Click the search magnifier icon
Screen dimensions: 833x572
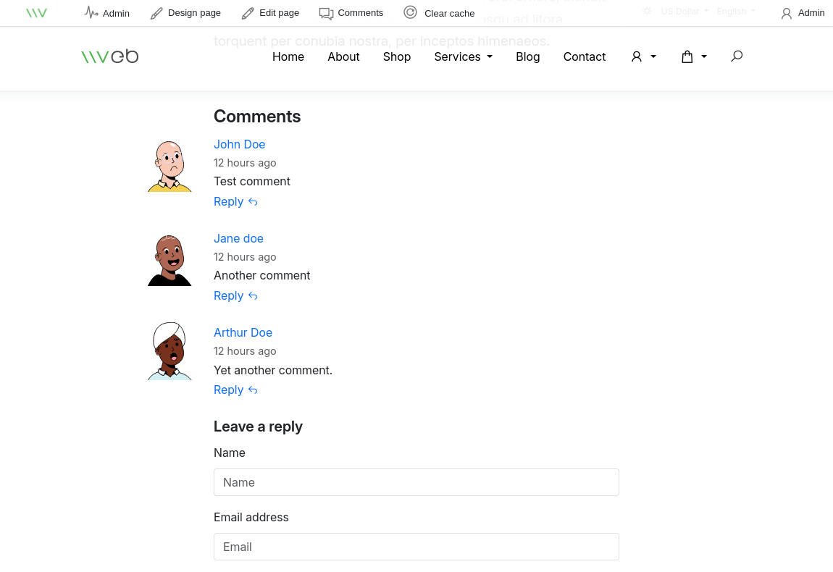737,56
